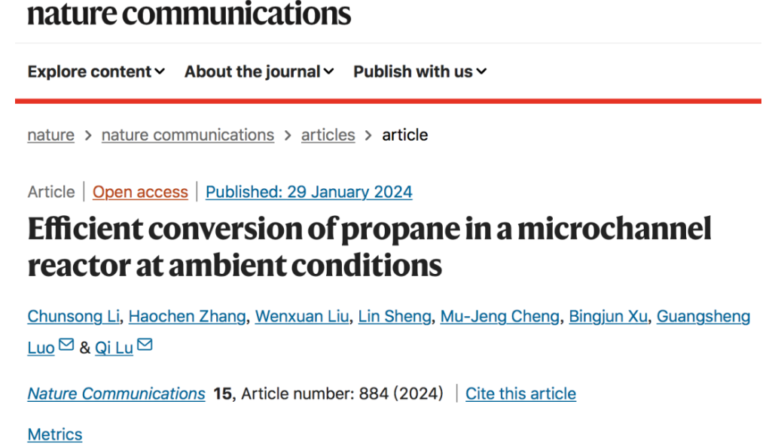The width and height of the screenshot is (781, 447).
Task: View author Wenxuan Liu details
Action: point(301,317)
